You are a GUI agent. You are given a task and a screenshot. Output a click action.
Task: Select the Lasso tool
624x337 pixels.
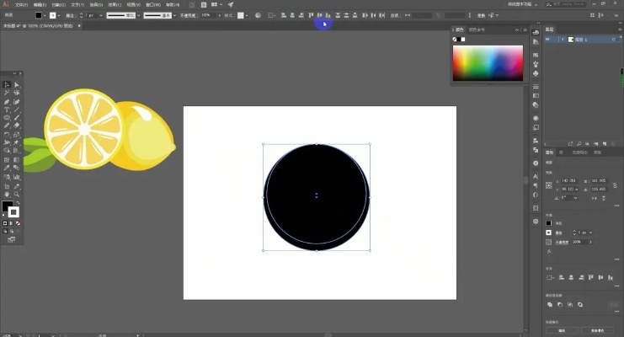[x=17, y=93]
